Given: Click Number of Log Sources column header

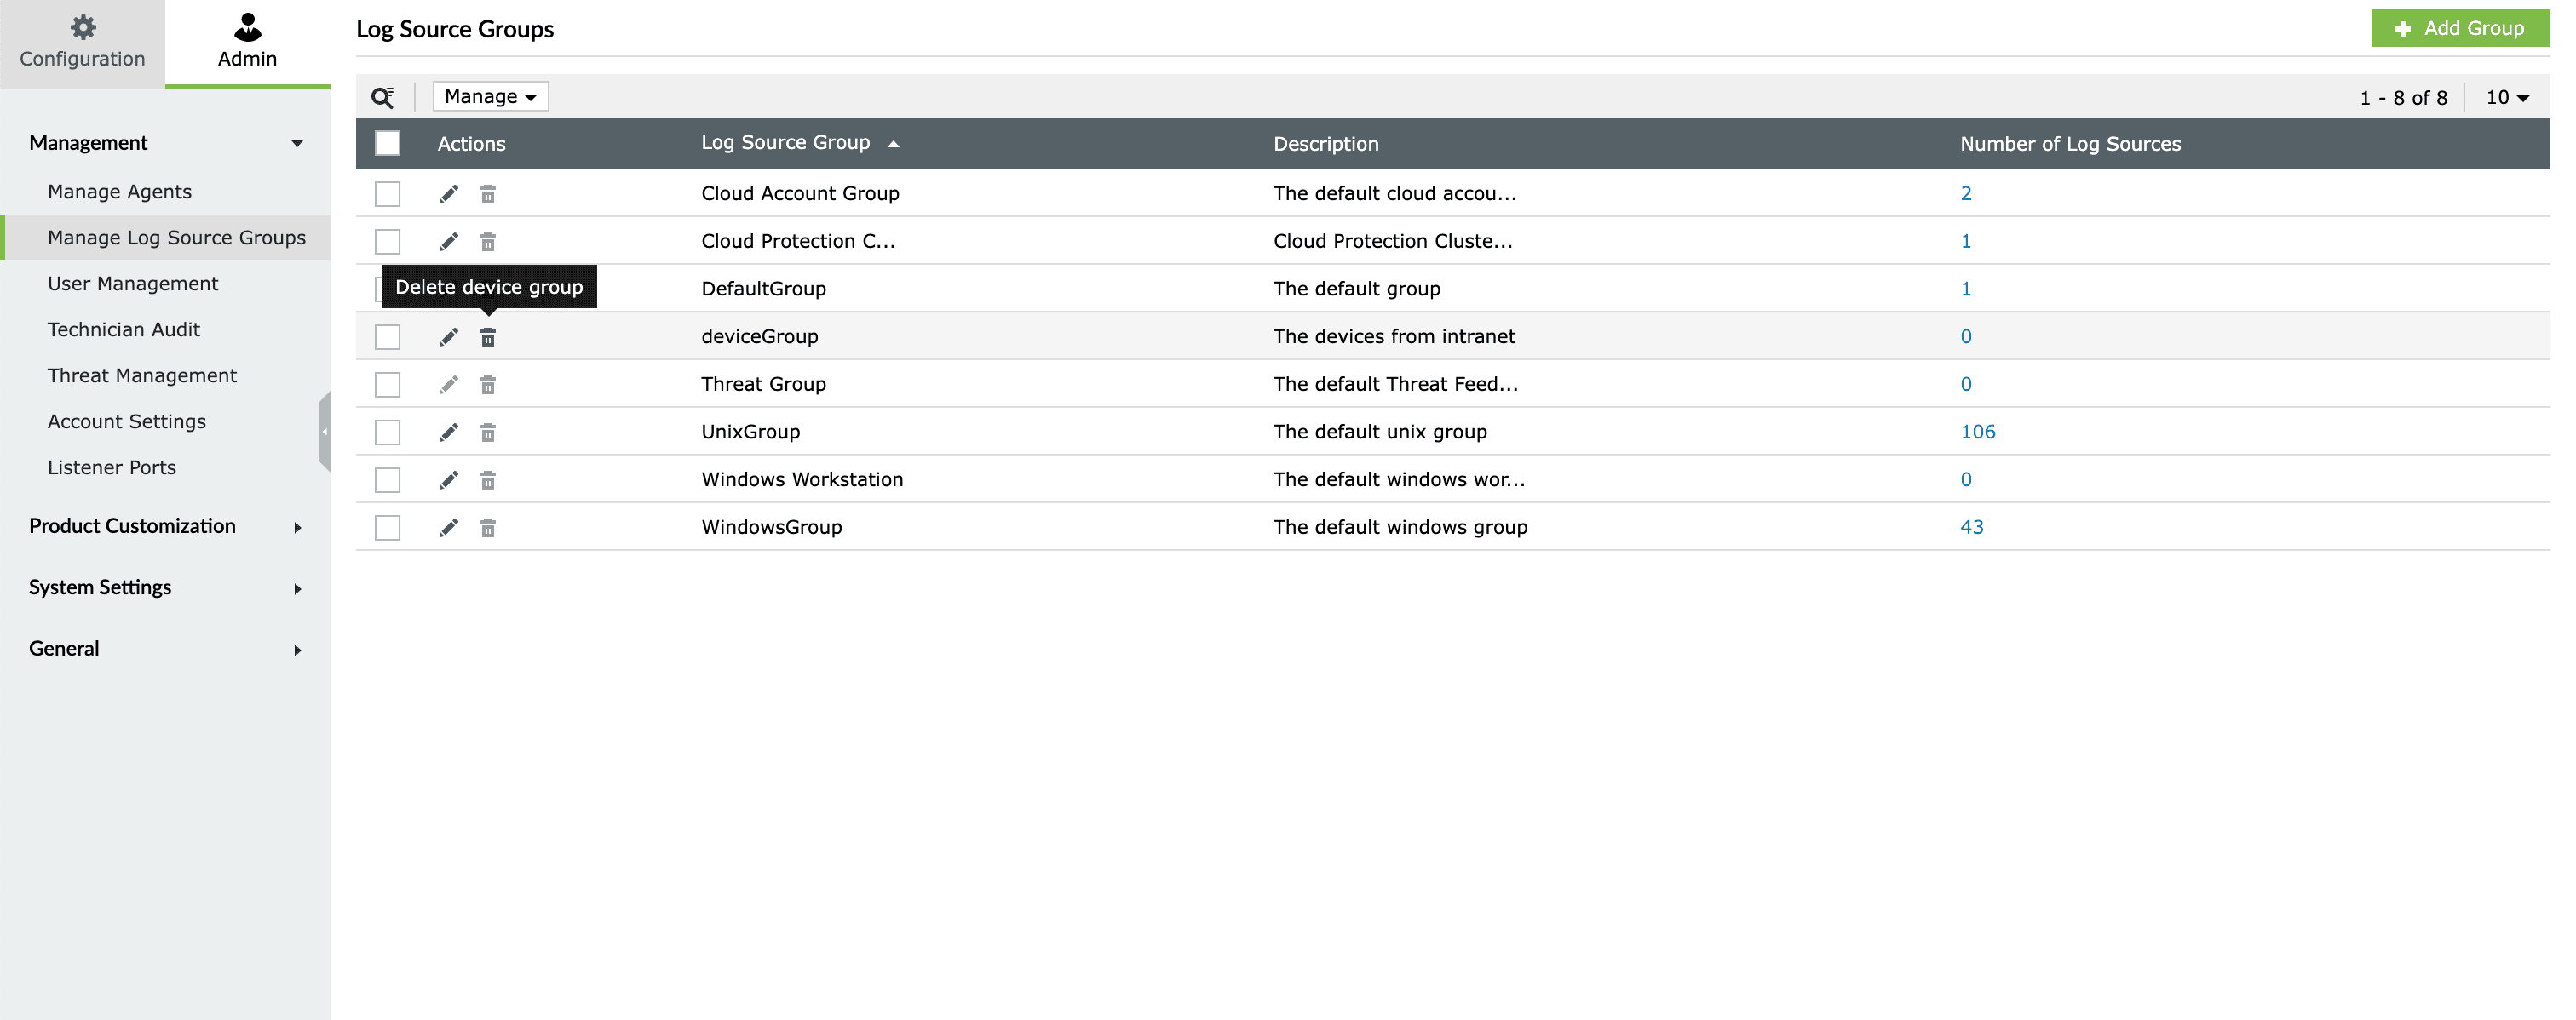Looking at the screenshot, I should 2070,144.
